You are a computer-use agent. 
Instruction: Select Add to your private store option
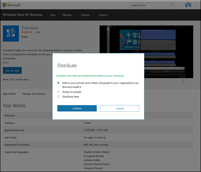[x=58, y=83]
